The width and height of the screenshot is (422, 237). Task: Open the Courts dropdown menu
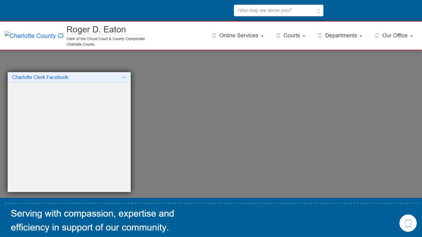click(291, 35)
